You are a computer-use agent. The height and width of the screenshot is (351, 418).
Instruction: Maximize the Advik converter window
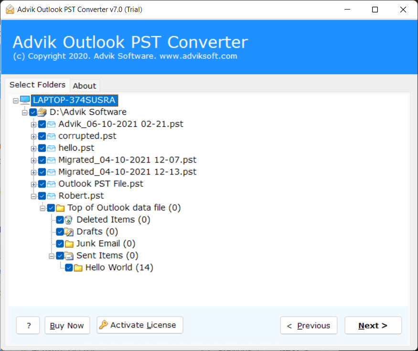click(375, 10)
